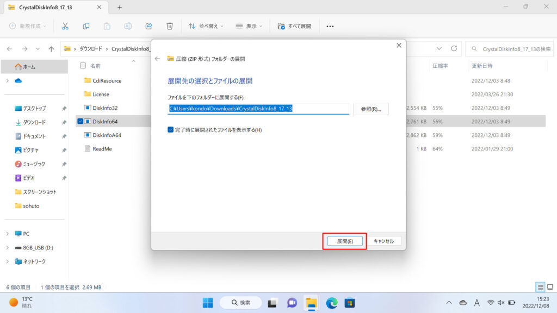This screenshot has width=557, height=313.
Task: Open the 表示 view dropdown
Action: click(x=249, y=26)
